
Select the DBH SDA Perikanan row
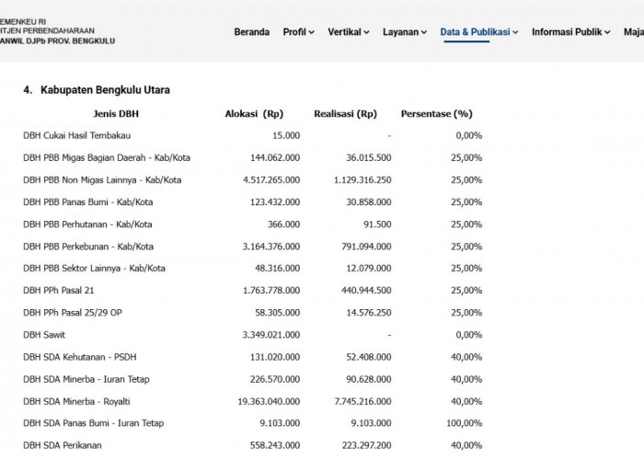[253, 445]
